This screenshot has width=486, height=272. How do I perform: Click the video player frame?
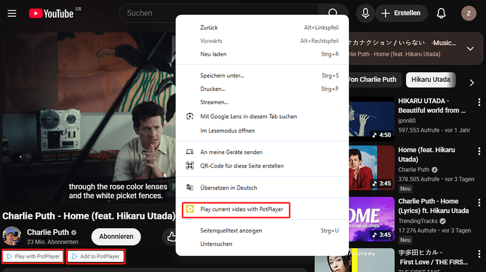click(89, 118)
